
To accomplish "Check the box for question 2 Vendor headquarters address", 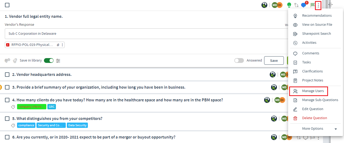I will click(x=7, y=75).
